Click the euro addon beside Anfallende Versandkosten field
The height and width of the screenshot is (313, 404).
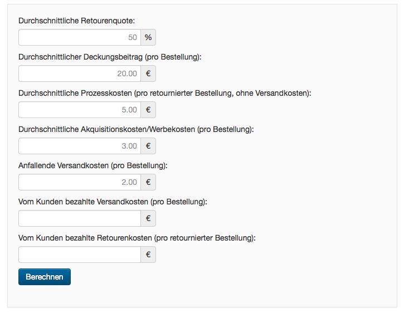tap(148, 182)
